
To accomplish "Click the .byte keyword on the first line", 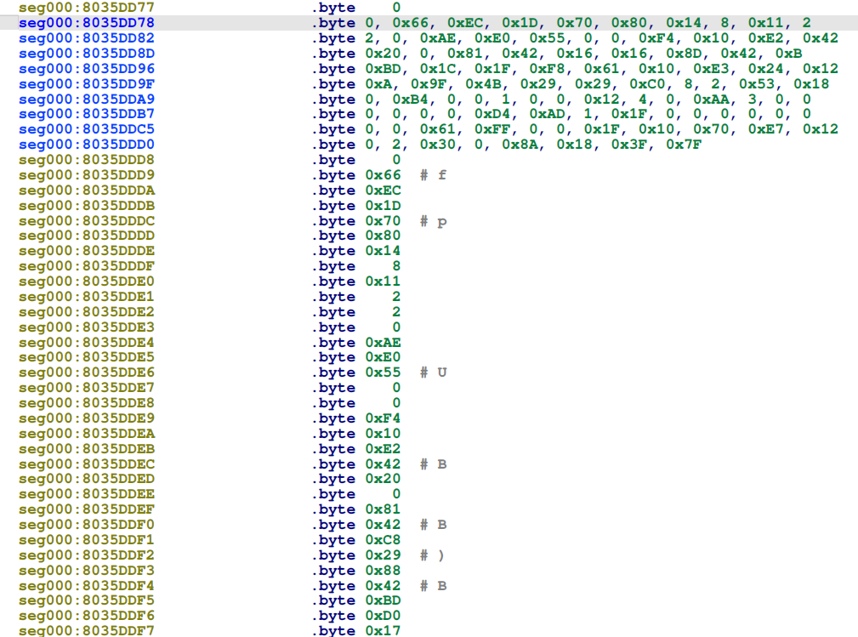I will [x=334, y=9].
